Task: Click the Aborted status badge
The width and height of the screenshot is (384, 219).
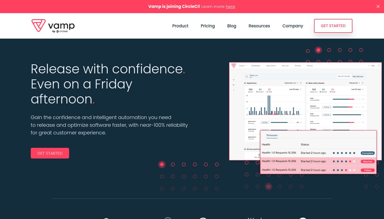Action: (368, 162)
